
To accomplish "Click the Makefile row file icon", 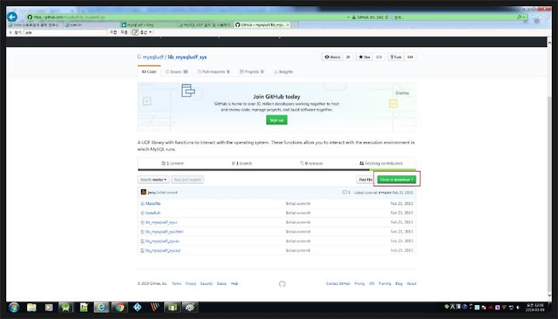I will click(143, 204).
